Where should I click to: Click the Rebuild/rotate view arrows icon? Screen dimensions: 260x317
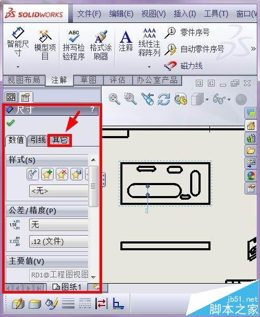[164, 99]
